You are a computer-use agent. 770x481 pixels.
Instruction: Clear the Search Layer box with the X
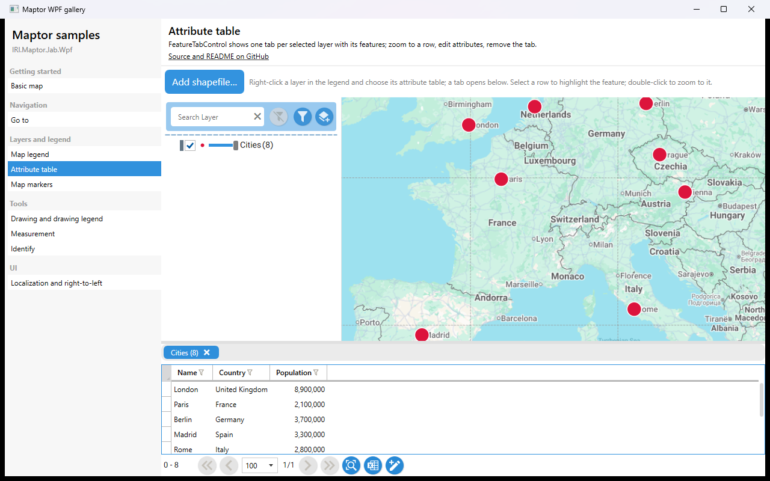pos(257,117)
